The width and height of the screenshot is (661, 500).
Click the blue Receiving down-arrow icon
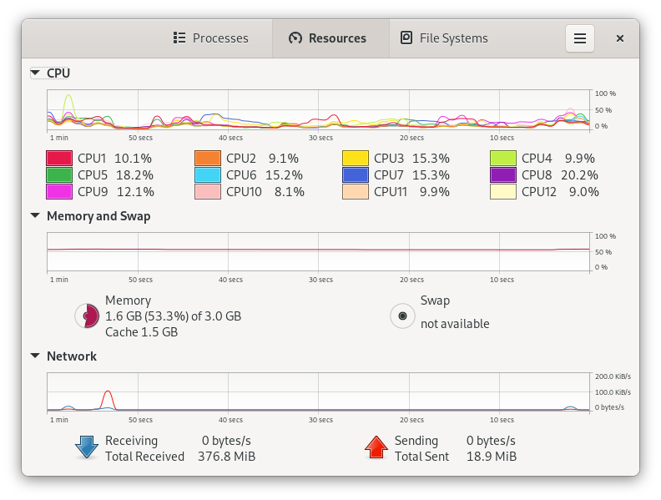point(87,448)
